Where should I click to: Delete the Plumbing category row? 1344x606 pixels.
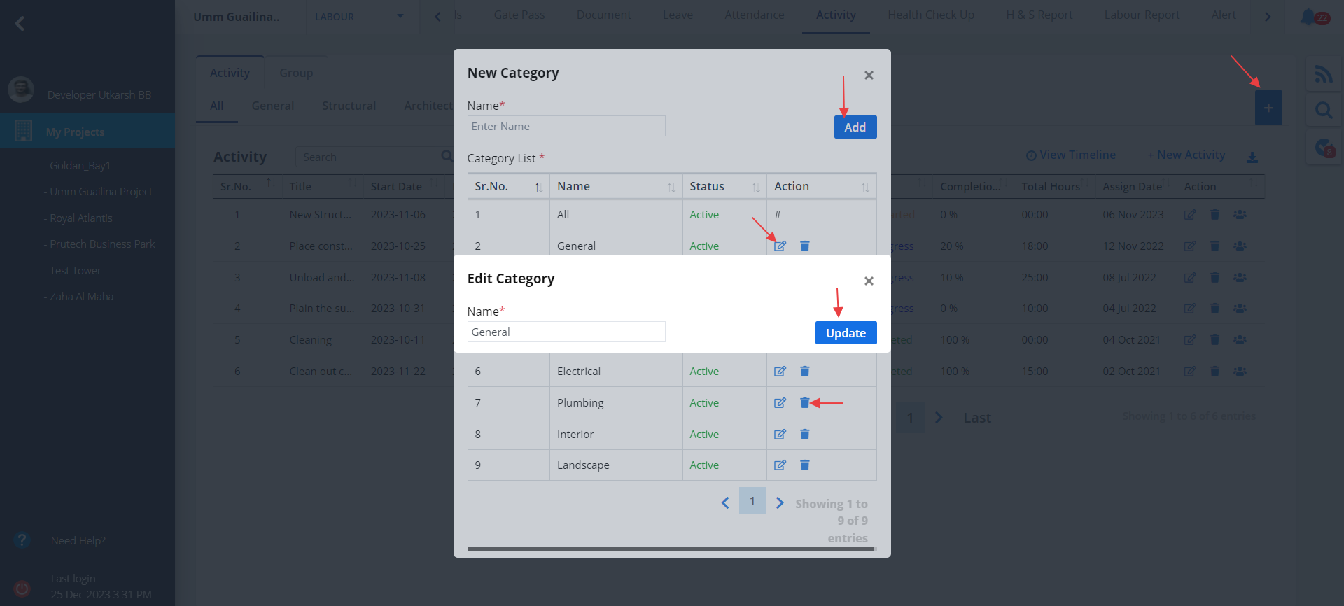pos(804,403)
